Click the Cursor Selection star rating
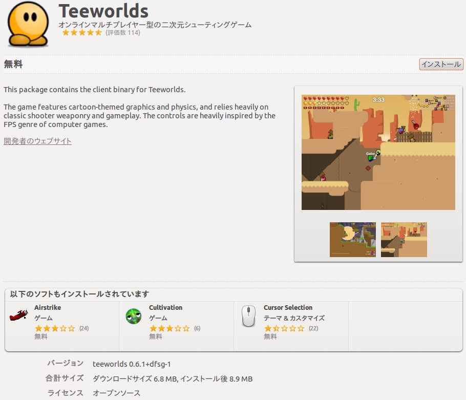This screenshot has width=466, height=400. click(x=284, y=328)
